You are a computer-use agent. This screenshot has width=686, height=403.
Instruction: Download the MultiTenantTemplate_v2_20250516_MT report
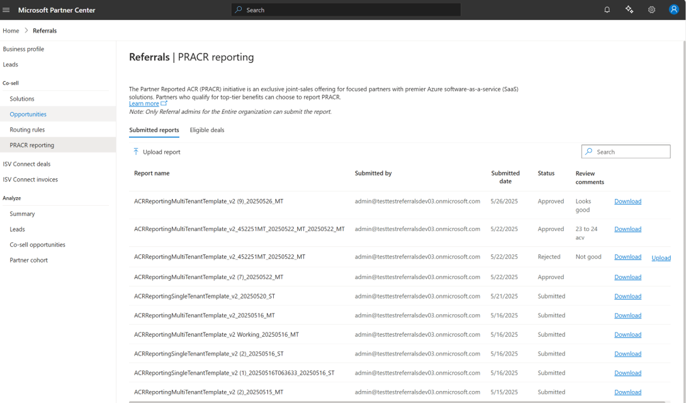pos(628,315)
